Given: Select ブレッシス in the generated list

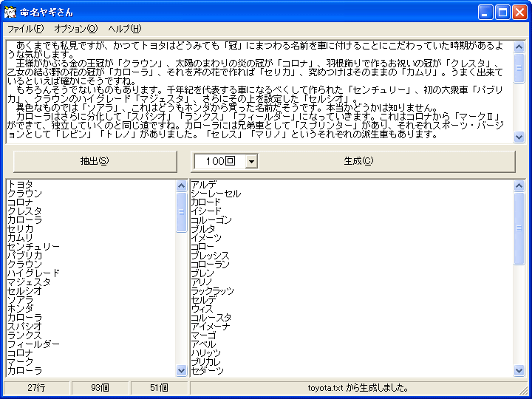Looking at the screenshot, I should (210, 256).
